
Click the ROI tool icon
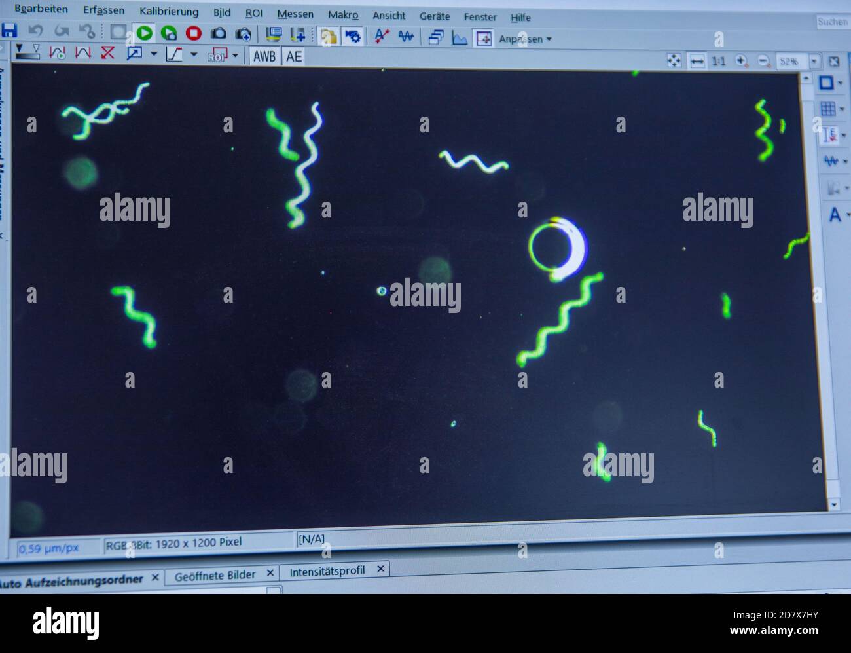click(x=217, y=56)
